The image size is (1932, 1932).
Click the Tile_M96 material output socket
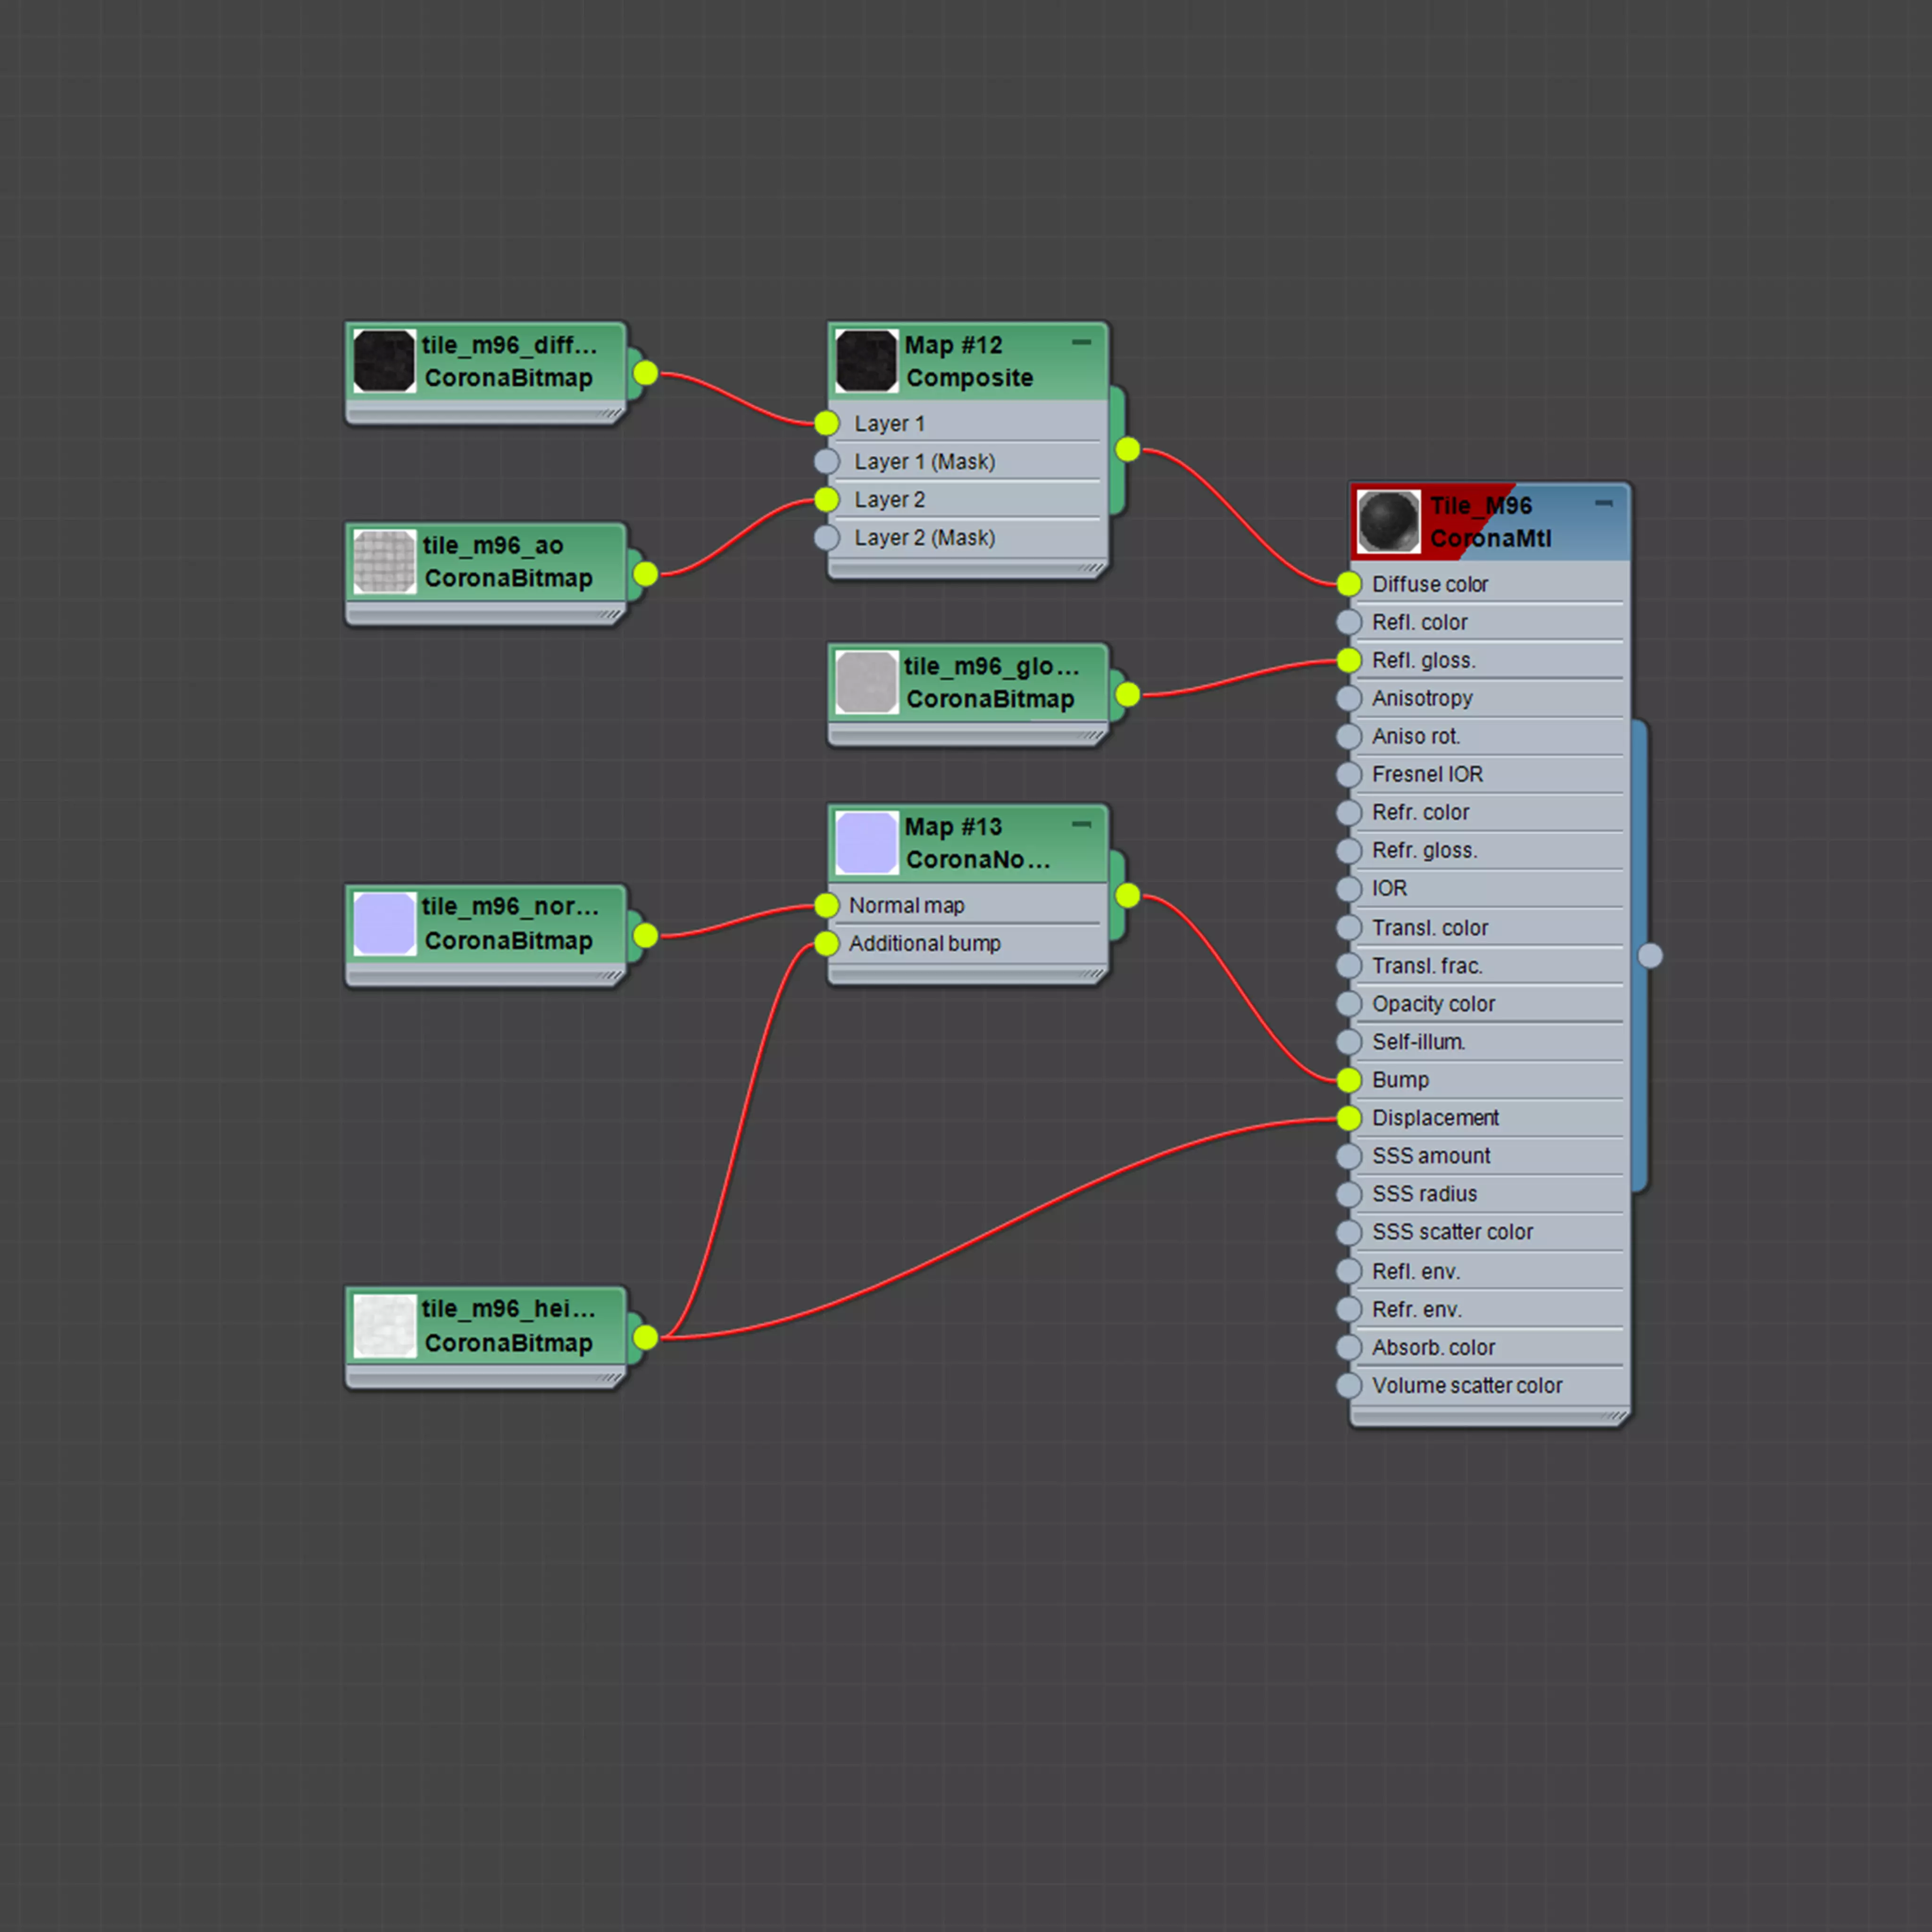pyautogui.click(x=1650, y=956)
